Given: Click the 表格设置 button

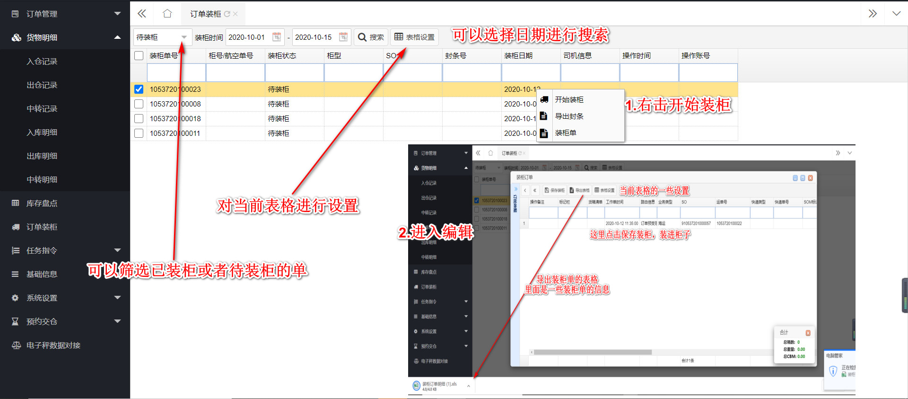Looking at the screenshot, I should pos(414,37).
